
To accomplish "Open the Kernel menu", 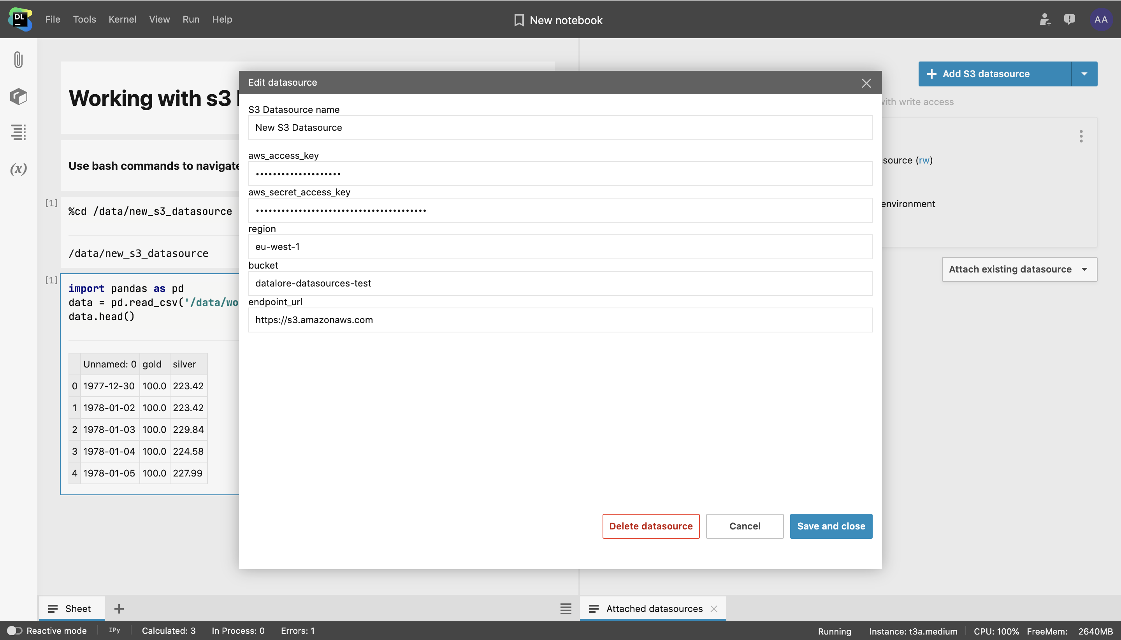I will point(123,19).
